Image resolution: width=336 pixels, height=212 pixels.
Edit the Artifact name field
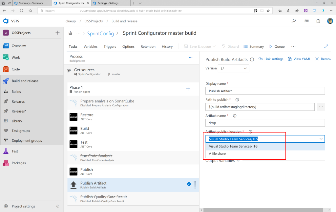(265, 123)
